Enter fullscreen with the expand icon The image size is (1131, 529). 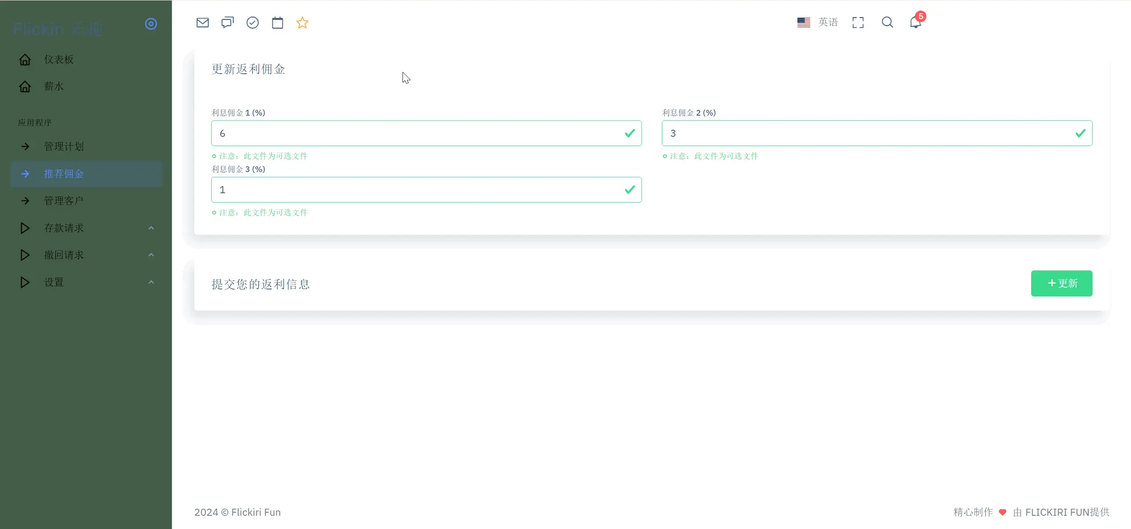click(858, 23)
